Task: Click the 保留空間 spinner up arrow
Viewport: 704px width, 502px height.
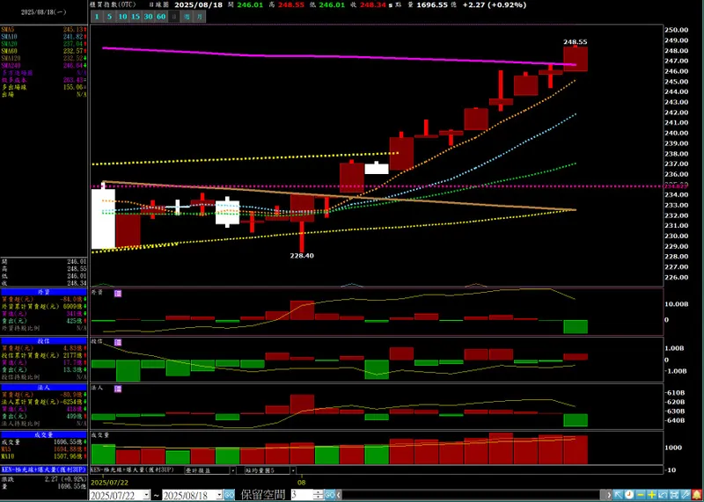Action: click(319, 492)
